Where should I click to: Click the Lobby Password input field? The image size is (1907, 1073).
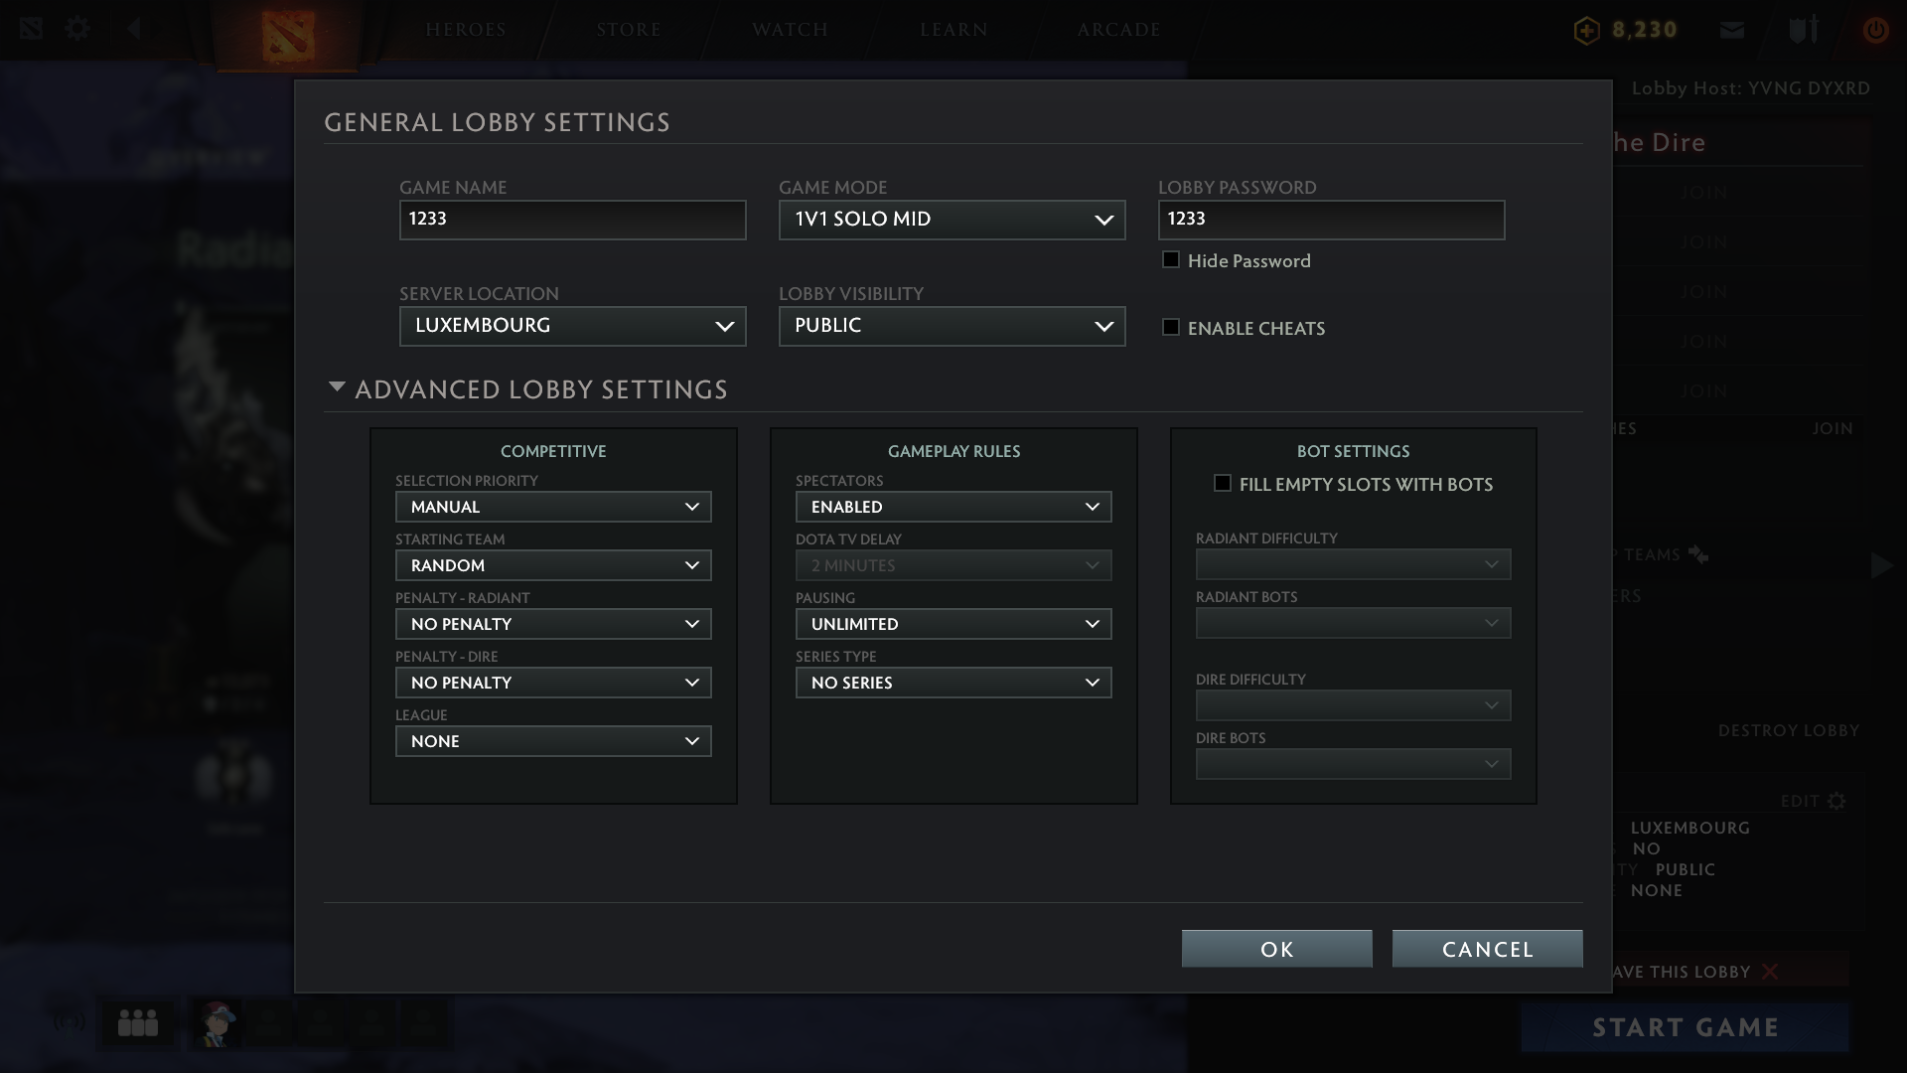click(x=1331, y=220)
